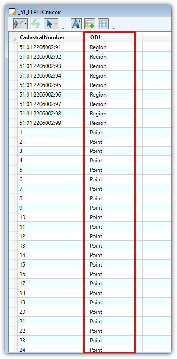
Task: Click the add row table icon
Action: pyautogui.click(x=90, y=24)
